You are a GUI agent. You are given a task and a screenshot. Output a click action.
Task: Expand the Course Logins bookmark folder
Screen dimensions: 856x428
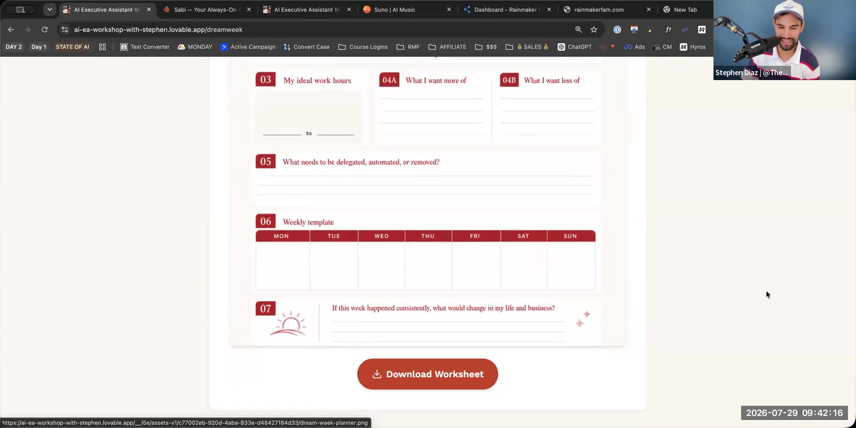tap(363, 47)
